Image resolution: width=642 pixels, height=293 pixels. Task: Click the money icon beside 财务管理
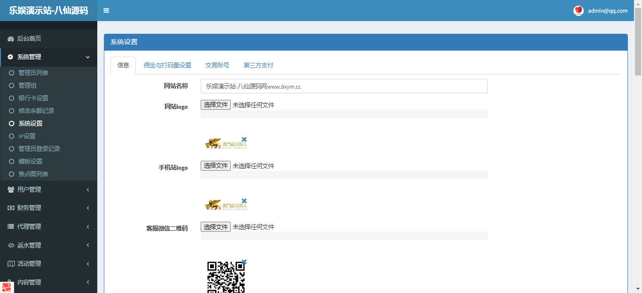pyautogui.click(x=11, y=208)
